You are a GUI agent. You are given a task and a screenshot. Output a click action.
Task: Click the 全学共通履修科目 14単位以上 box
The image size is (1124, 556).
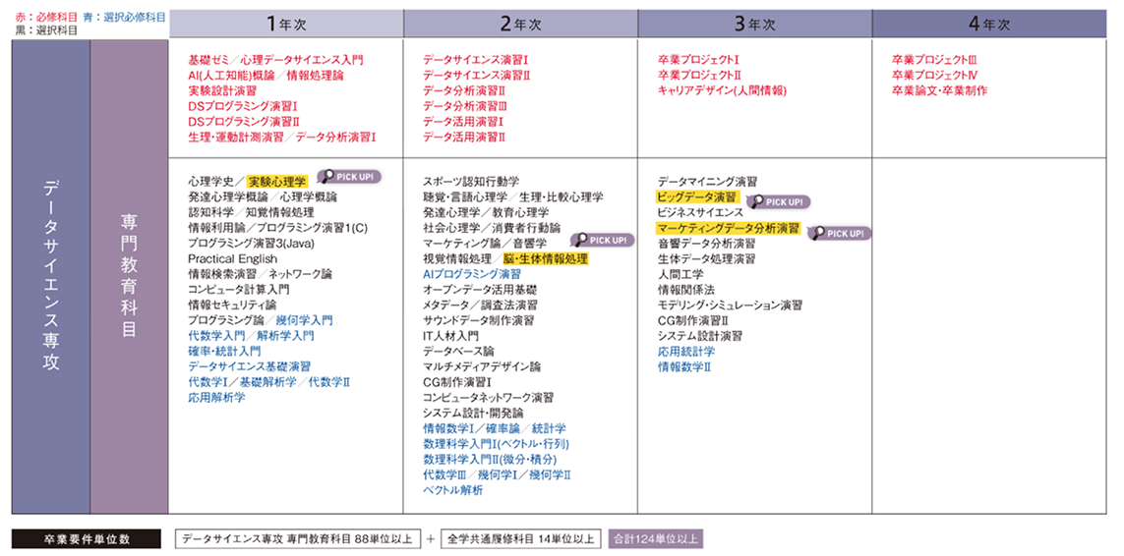(521, 538)
